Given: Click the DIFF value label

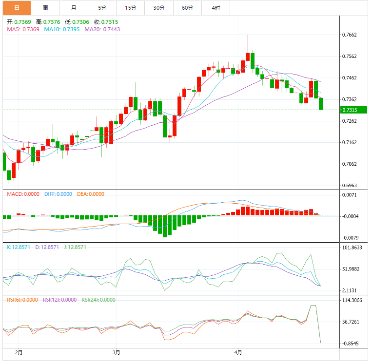Looking at the screenshot, I should tap(58, 194).
